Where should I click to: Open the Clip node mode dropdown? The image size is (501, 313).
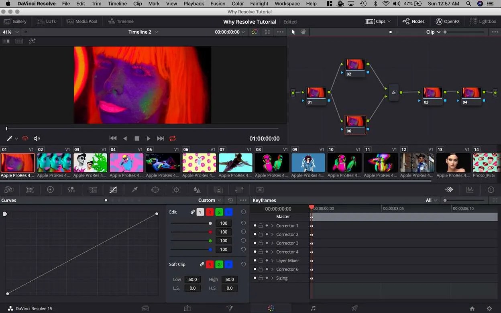pos(433,32)
